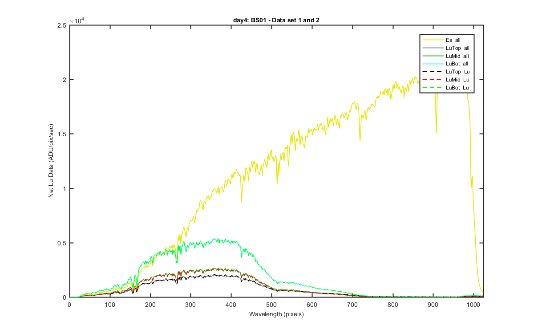The image size is (534, 334).
Task: Click the x-axis tick label '300'
Action: click(x=190, y=305)
